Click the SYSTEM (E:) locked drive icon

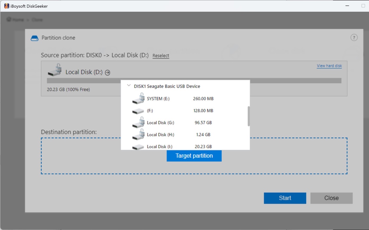coord(138,98)
